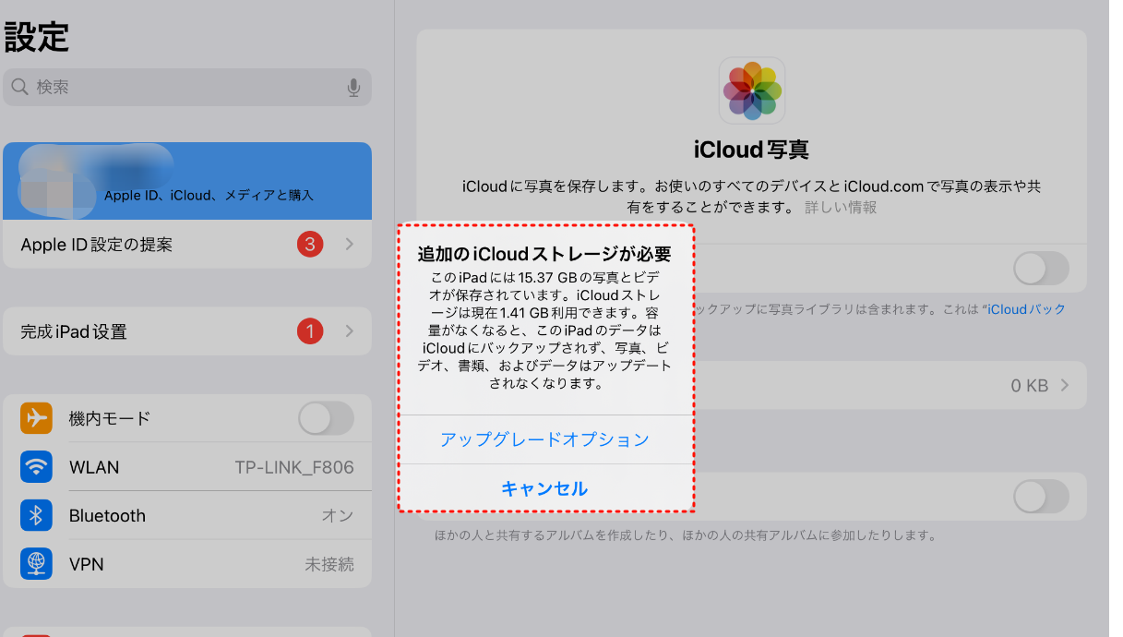This screenshot has height=637, width=1123.
Task: Click the airplane mode icon
Action: click(36, 418)
